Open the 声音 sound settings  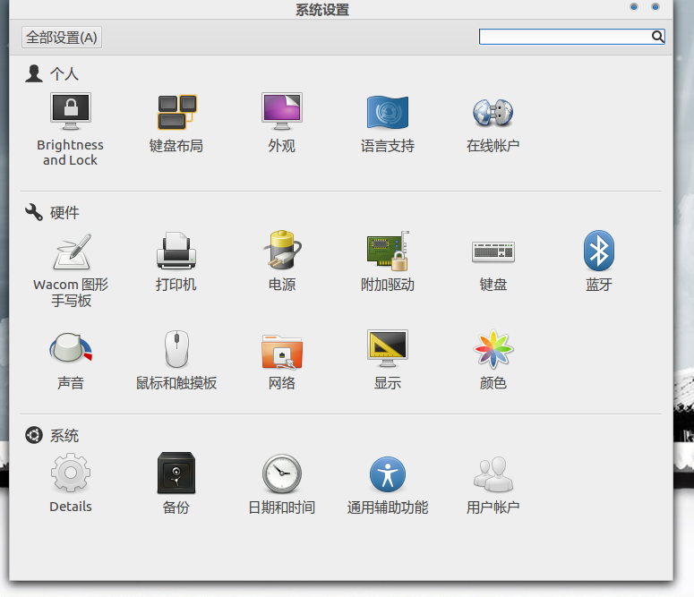click(71, 360)
